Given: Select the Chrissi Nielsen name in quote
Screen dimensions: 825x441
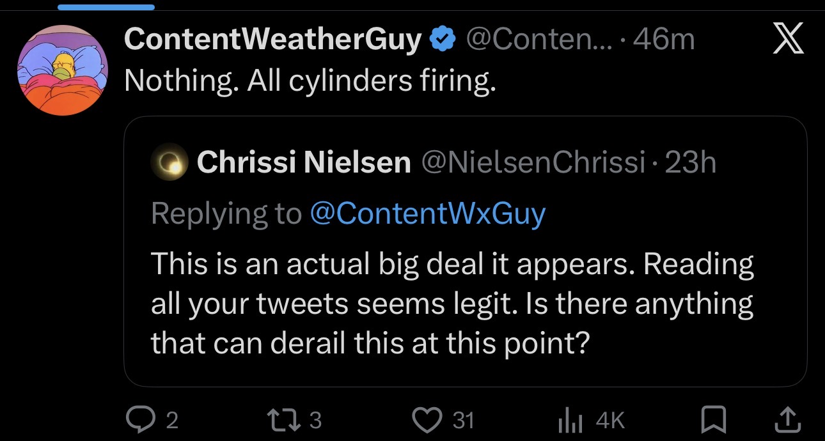Looking at the screenshot, I should 304,163.
